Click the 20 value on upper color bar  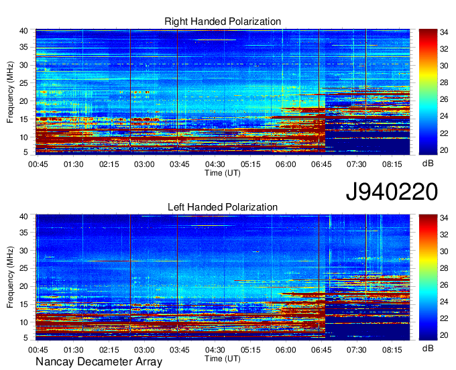pos(444,150)
